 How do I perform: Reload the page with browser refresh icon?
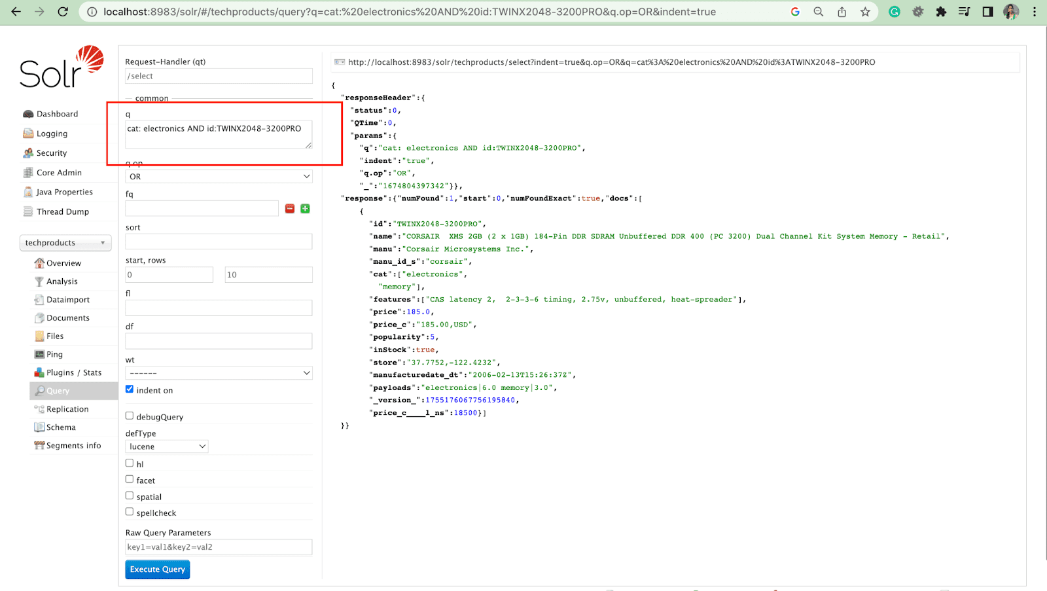pyautogui.click(x=63, y=12)
